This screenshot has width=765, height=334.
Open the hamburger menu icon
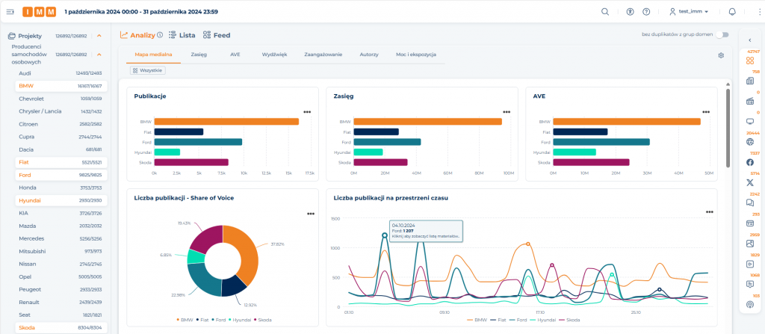tap(10, 12)
